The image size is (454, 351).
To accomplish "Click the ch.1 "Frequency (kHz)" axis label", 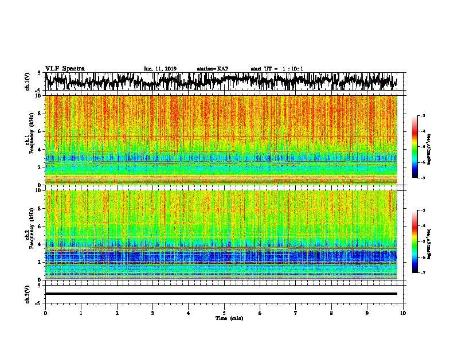I will (32, 133).
